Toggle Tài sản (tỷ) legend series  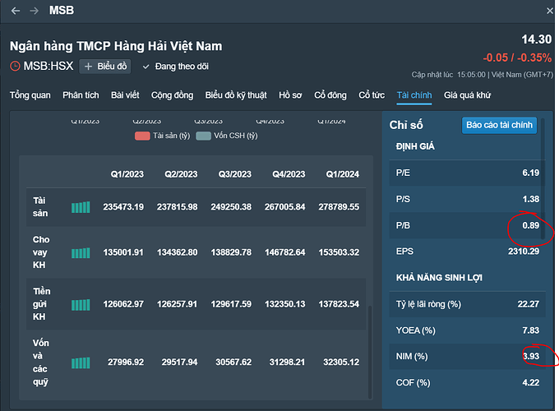pos(163,136)
